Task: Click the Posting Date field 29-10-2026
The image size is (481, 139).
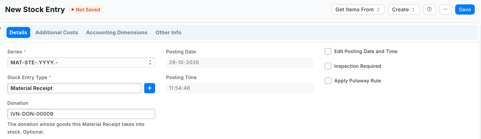Action: click(x=240, y=63)
